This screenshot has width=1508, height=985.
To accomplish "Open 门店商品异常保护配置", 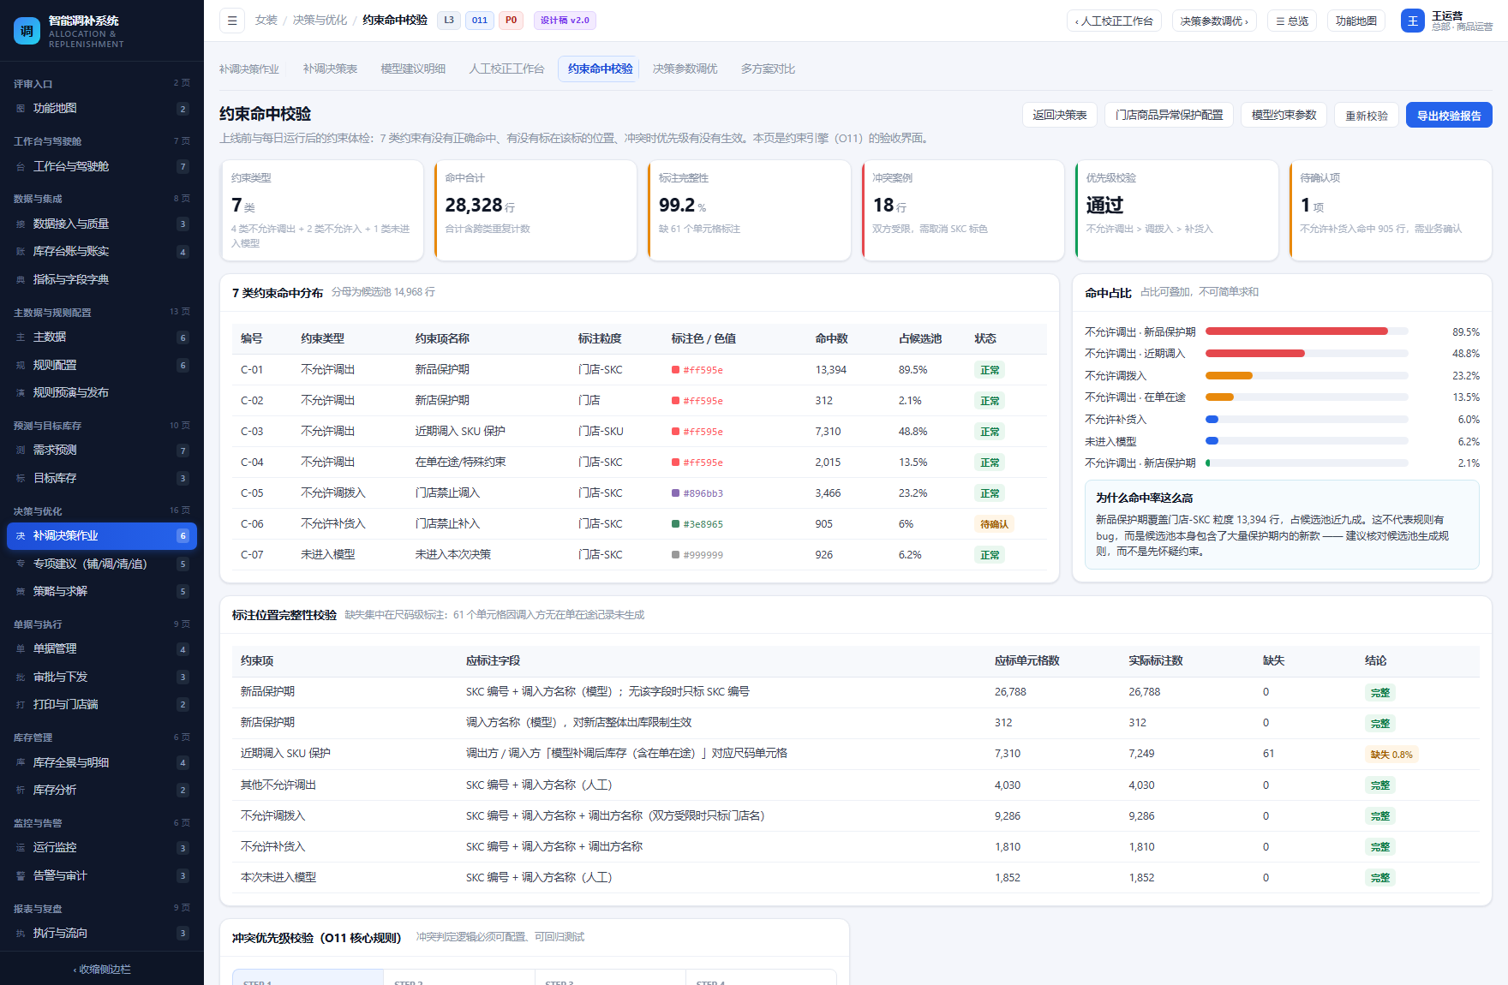I will click(x=1169, y=115).
